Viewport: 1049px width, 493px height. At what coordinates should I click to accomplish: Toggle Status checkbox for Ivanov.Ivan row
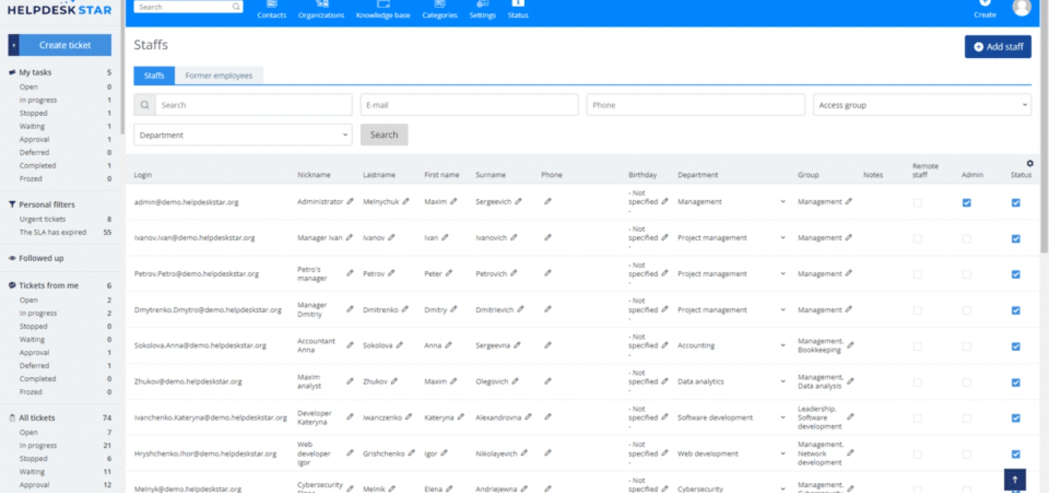(1016, 239)
